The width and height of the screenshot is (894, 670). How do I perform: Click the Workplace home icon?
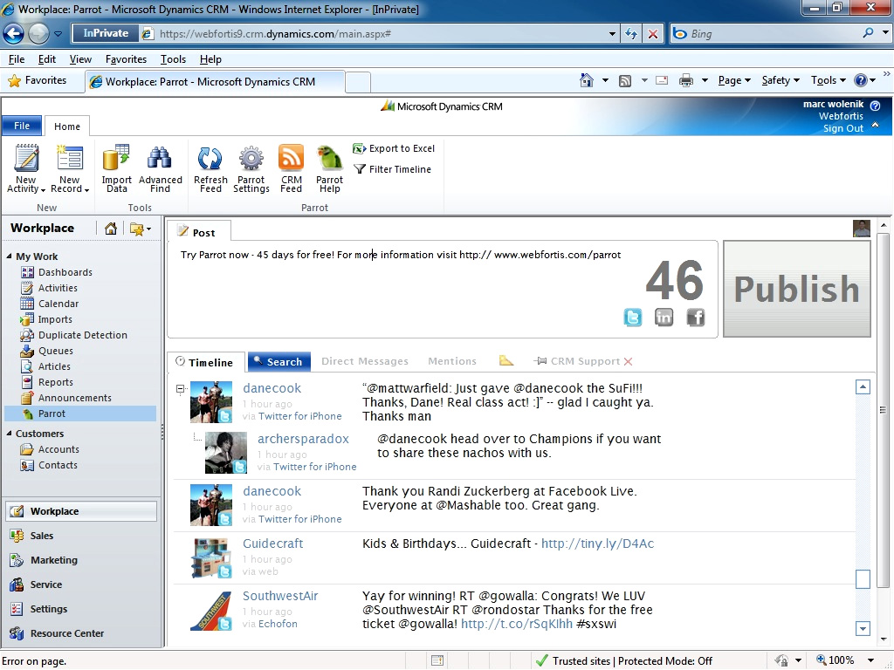[x=111, y=229]
